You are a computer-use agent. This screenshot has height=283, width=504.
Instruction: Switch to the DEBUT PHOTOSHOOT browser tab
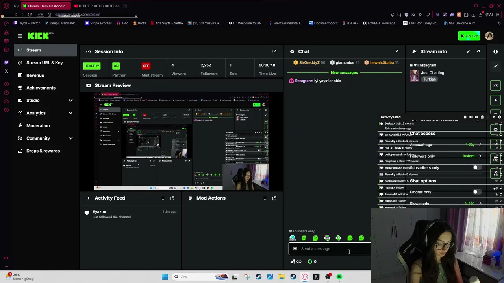(96, 6)
